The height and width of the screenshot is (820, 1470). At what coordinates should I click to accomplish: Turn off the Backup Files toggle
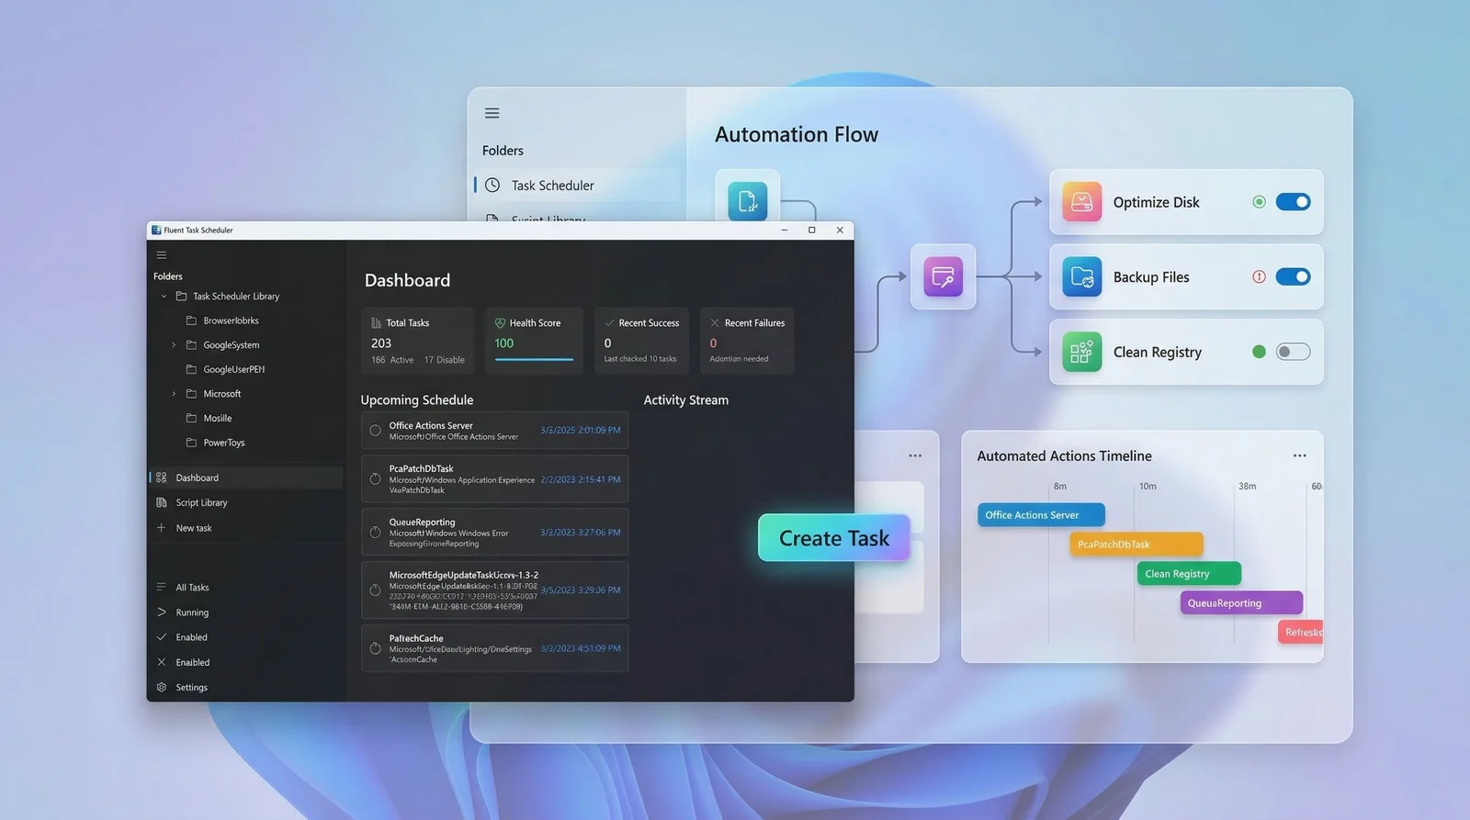pyautogui.click(x=1293, y=276)
